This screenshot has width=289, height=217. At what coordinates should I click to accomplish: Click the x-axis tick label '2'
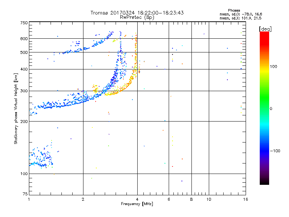tap(83, 199)
